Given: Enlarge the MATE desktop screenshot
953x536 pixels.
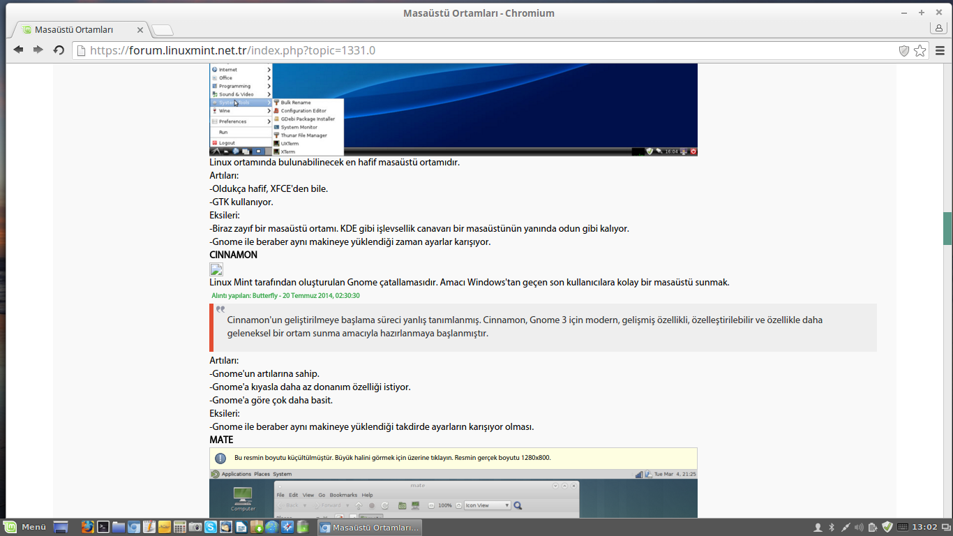Looking at the screenshot, I should coord(453,493).
